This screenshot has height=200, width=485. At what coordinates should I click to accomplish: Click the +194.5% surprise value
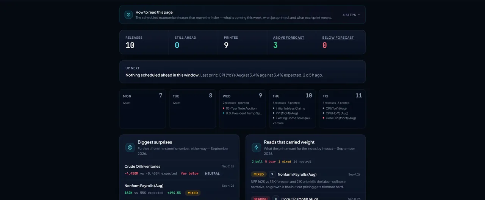coord(174,193)
